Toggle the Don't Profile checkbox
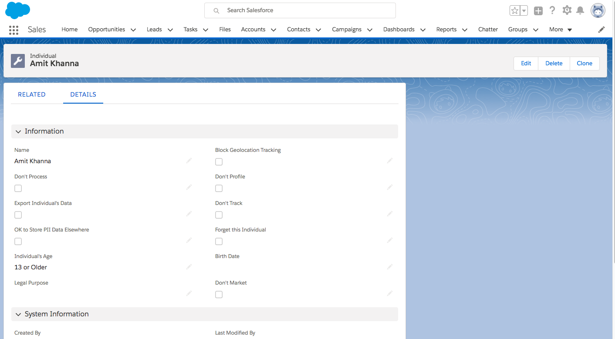The image size is (615, 339). click(219, 188)
